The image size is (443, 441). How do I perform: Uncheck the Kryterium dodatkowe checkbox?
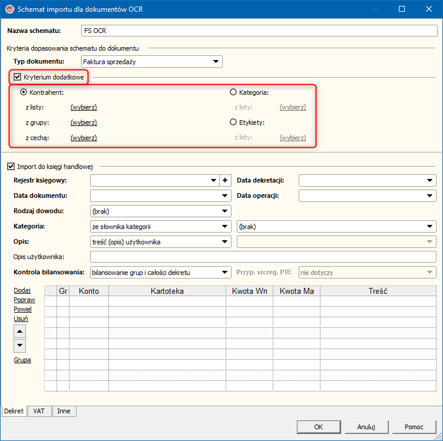tap(18, 77)
